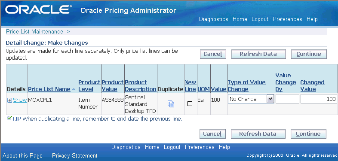Sort by Product Level column header

(89, 86)
